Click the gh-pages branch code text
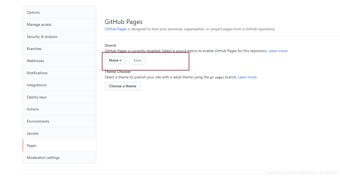This screenshot has height=177, width=340. (x=217, y=77)
